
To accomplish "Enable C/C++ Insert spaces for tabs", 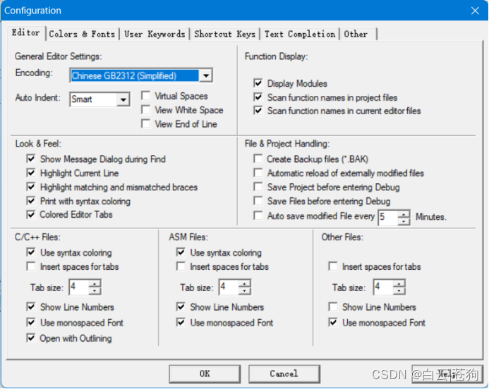I will (x=31, y=266).
